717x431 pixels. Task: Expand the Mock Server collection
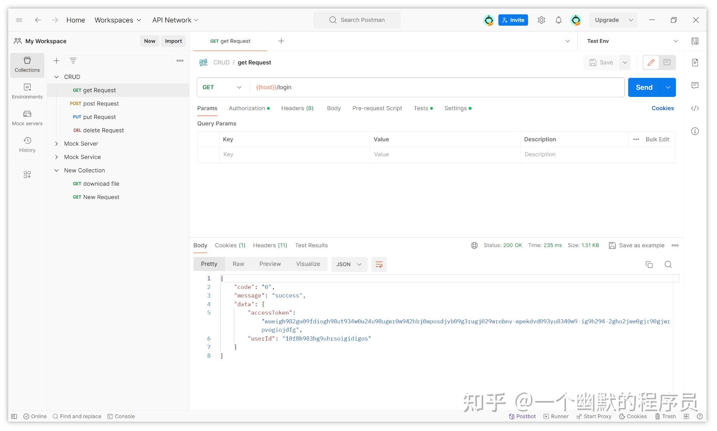(57, 144)
